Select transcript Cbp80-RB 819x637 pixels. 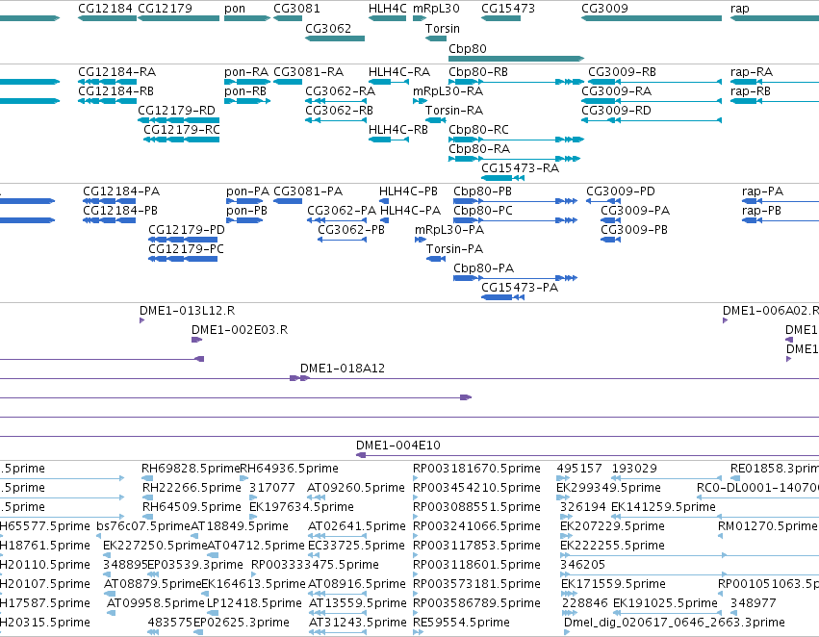pos(478,71)
